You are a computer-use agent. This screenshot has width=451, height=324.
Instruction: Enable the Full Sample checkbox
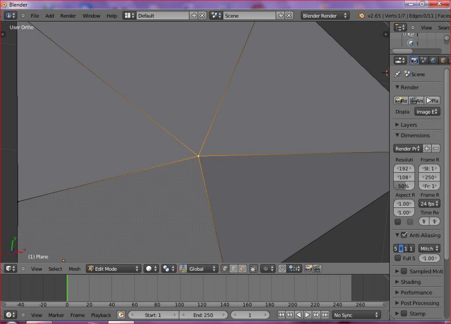[398, 258]
